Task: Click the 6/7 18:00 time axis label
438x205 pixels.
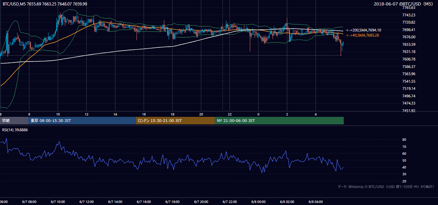Action: click(x=172, y=202)
